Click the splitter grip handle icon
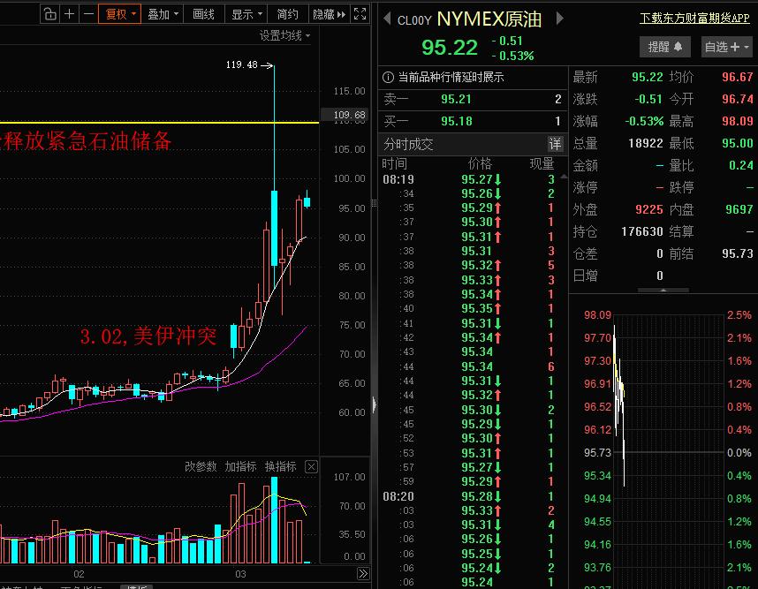Viewport: 758px width, 589px height. (375, 203)
